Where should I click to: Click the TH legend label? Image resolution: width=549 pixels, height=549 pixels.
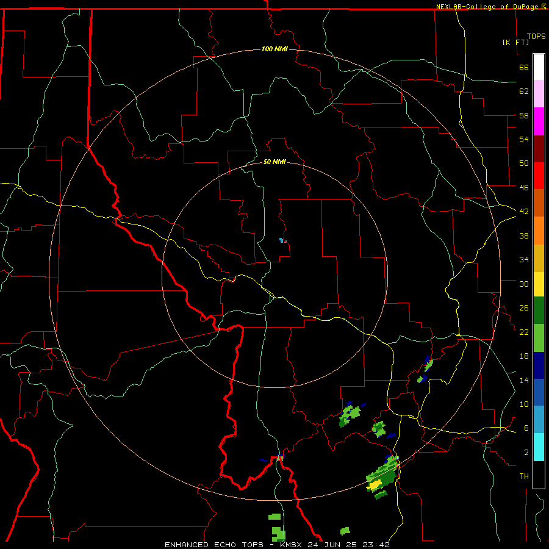[524, 476]
